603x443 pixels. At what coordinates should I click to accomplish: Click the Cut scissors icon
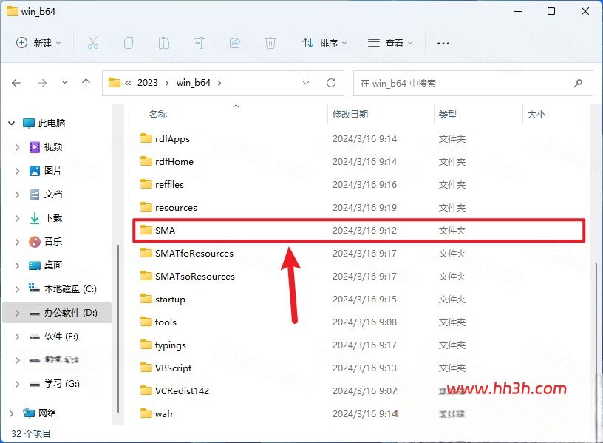pos(92,43)
